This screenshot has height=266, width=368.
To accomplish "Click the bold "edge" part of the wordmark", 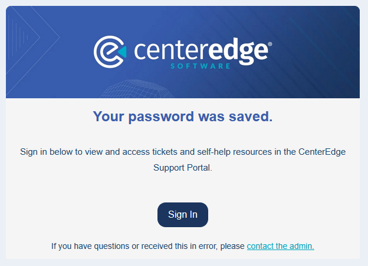I will [238, 52].
